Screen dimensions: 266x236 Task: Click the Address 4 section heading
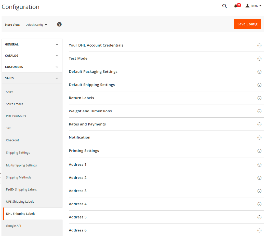tap(77, 204)
